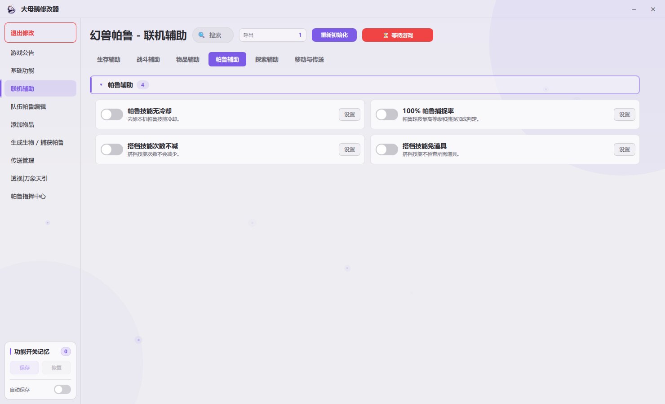This screenshot has height=404, width=665.
Task: Enable the 100% 帕鲁捕捉率 switch
Action: click(x=387, y=114)
